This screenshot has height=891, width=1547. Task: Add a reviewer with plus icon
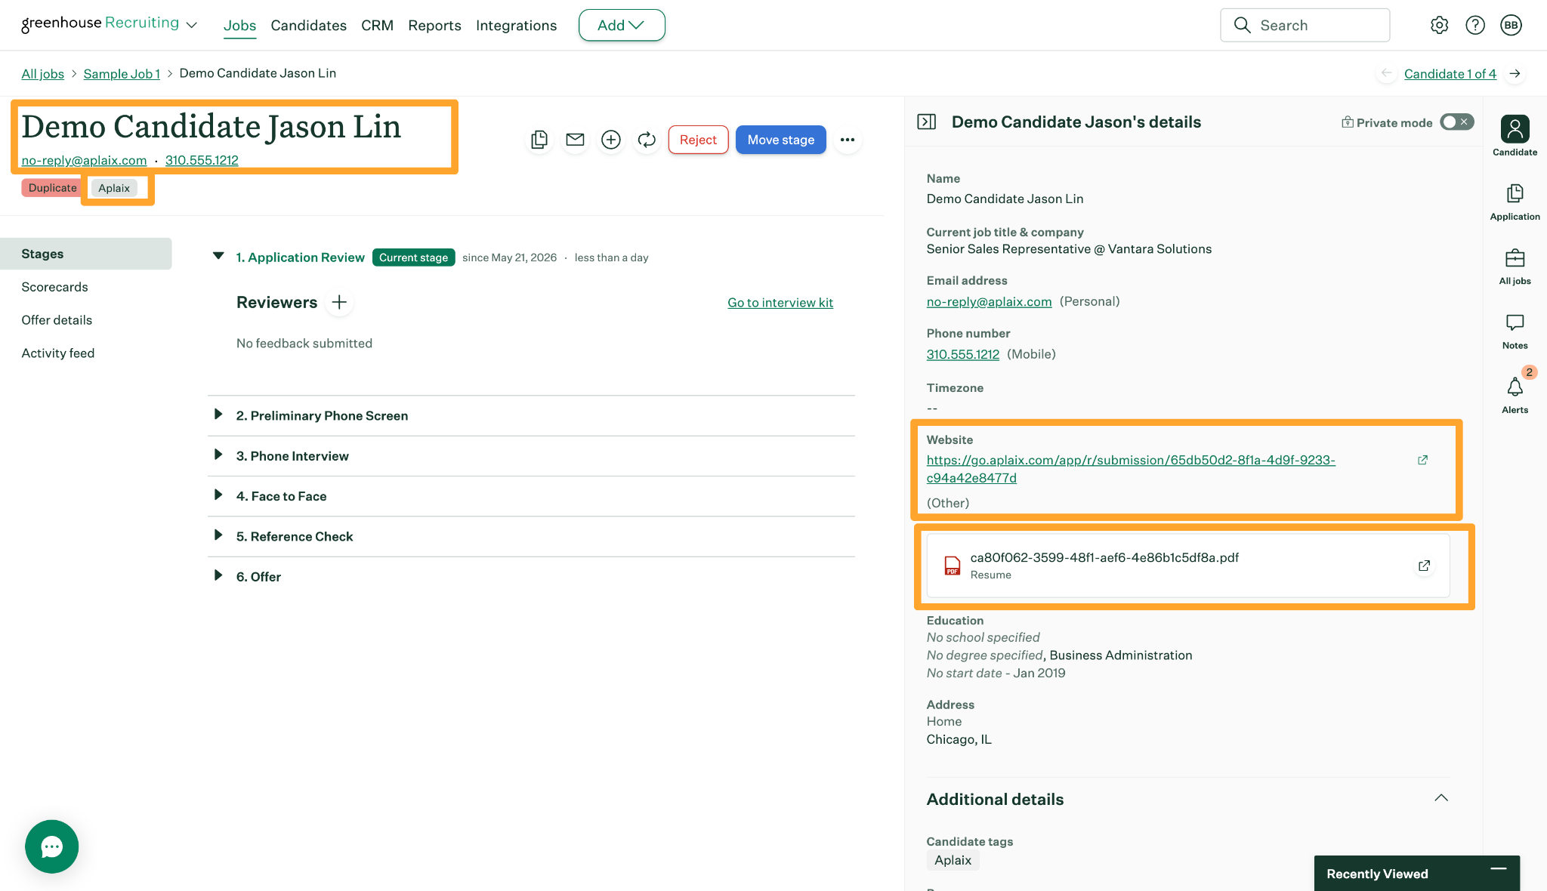[x=339, y=302]
